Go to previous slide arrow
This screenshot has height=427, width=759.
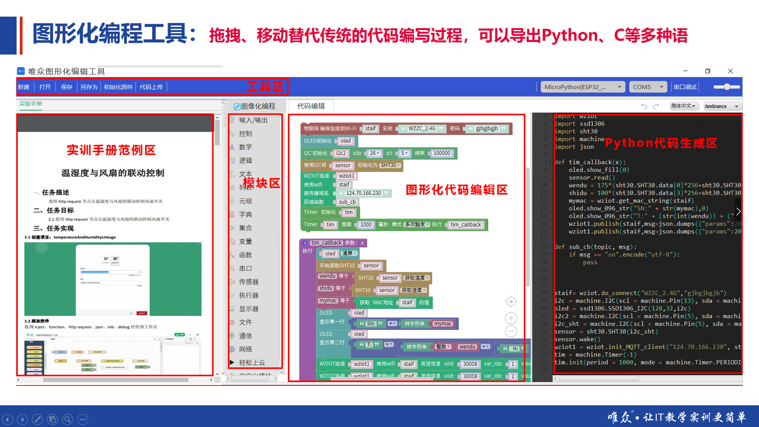point(8,419)
